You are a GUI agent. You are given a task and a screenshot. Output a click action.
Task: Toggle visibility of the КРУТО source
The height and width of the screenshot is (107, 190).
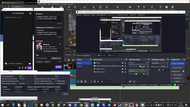[x=122, y=63]
